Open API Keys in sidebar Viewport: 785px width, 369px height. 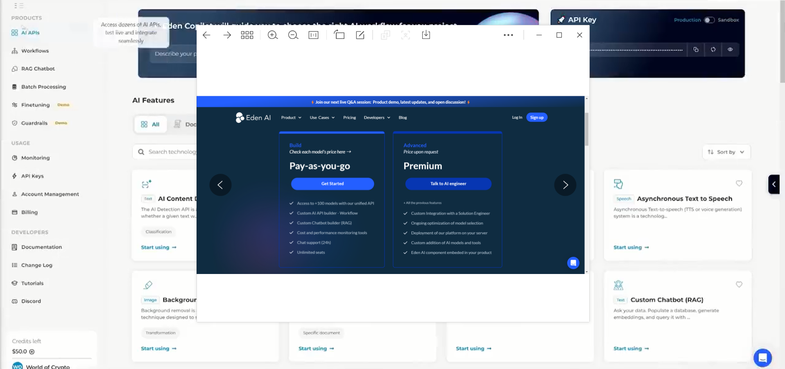pos(28,176)
